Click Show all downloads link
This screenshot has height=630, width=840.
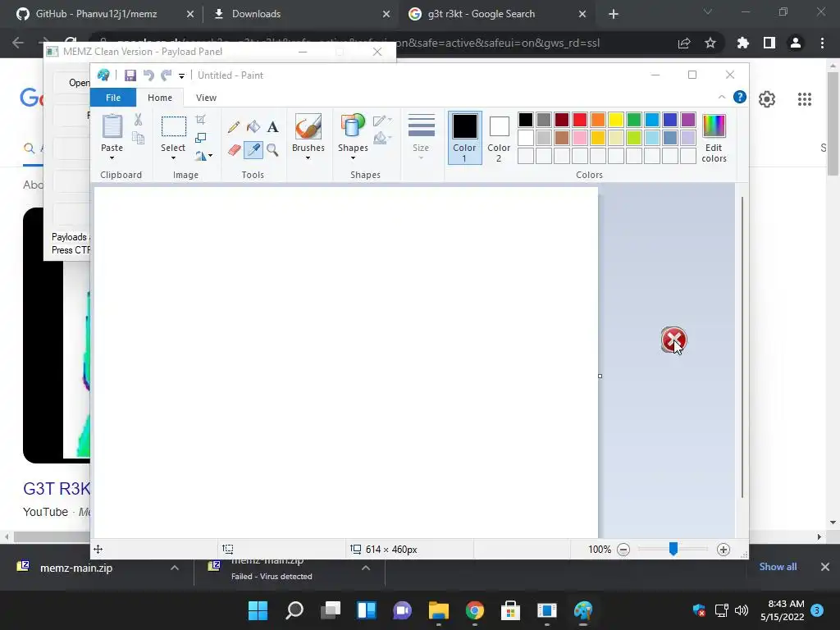(x=778, y=567)
